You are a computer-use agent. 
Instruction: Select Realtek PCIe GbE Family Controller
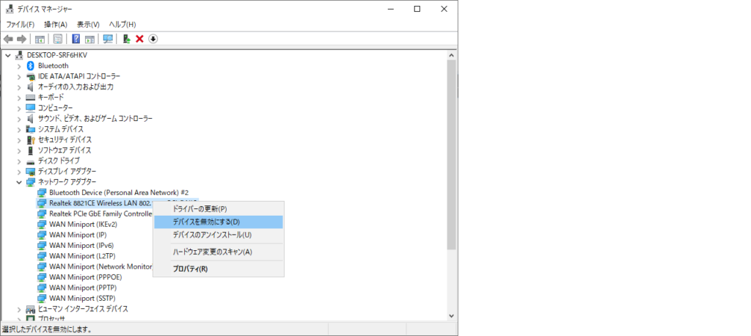[99, 213]
